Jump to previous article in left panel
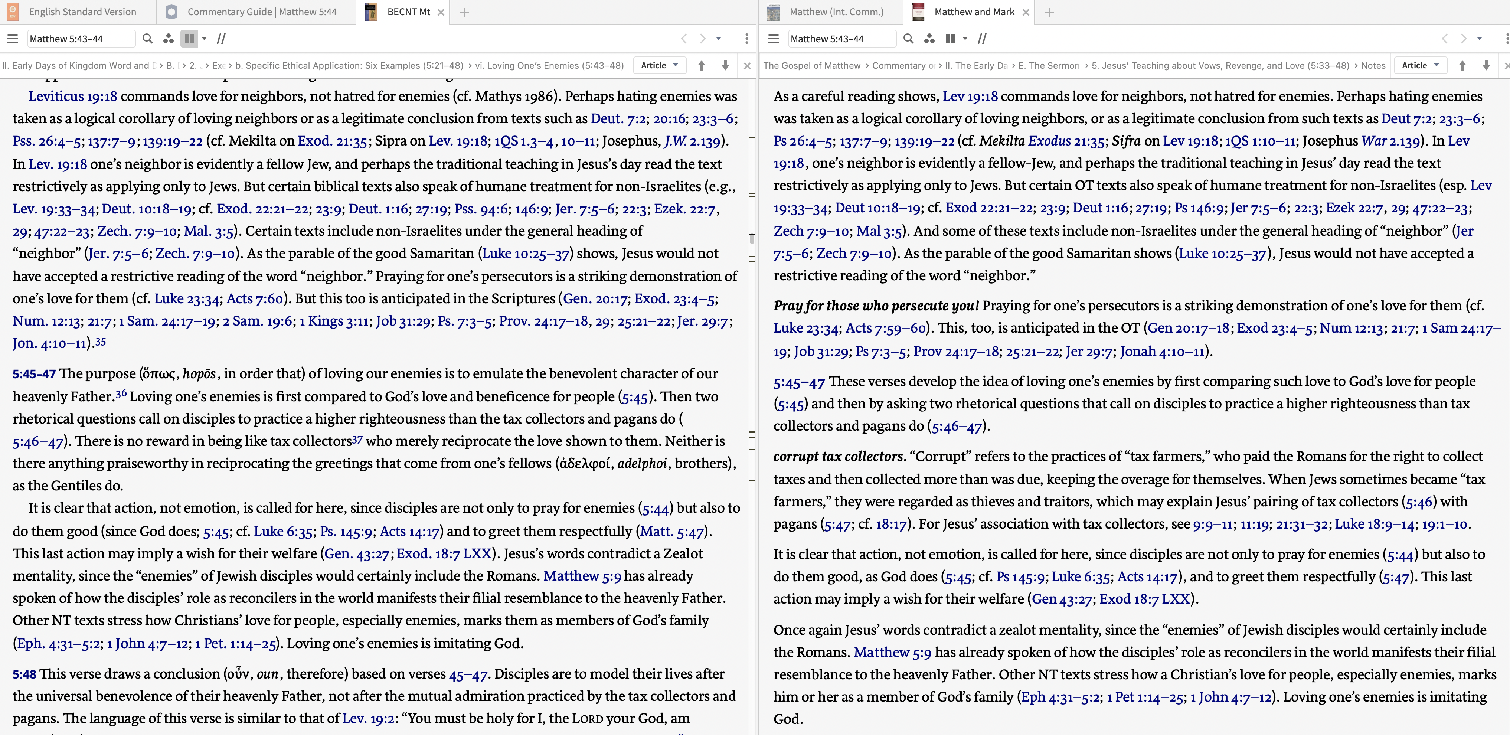Viewport: 1510px width, 735px height. [701, 66]
